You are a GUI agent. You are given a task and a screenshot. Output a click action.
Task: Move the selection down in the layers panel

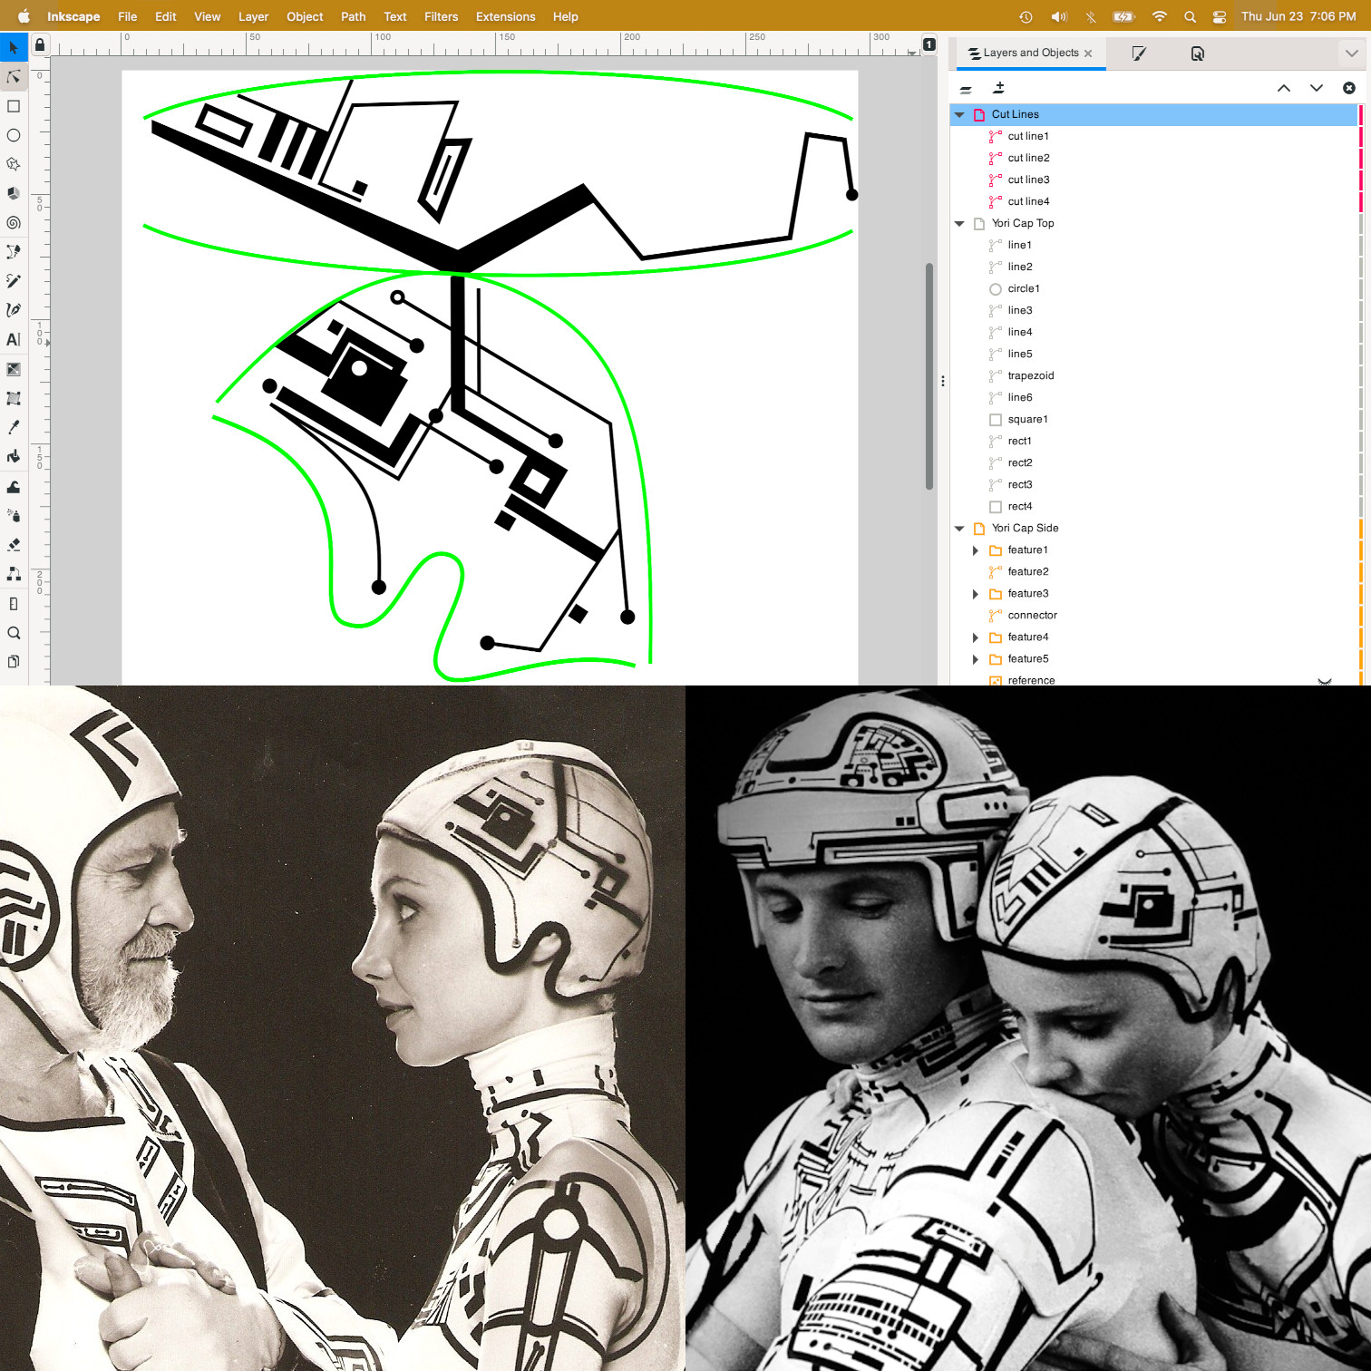[1317, 88]
